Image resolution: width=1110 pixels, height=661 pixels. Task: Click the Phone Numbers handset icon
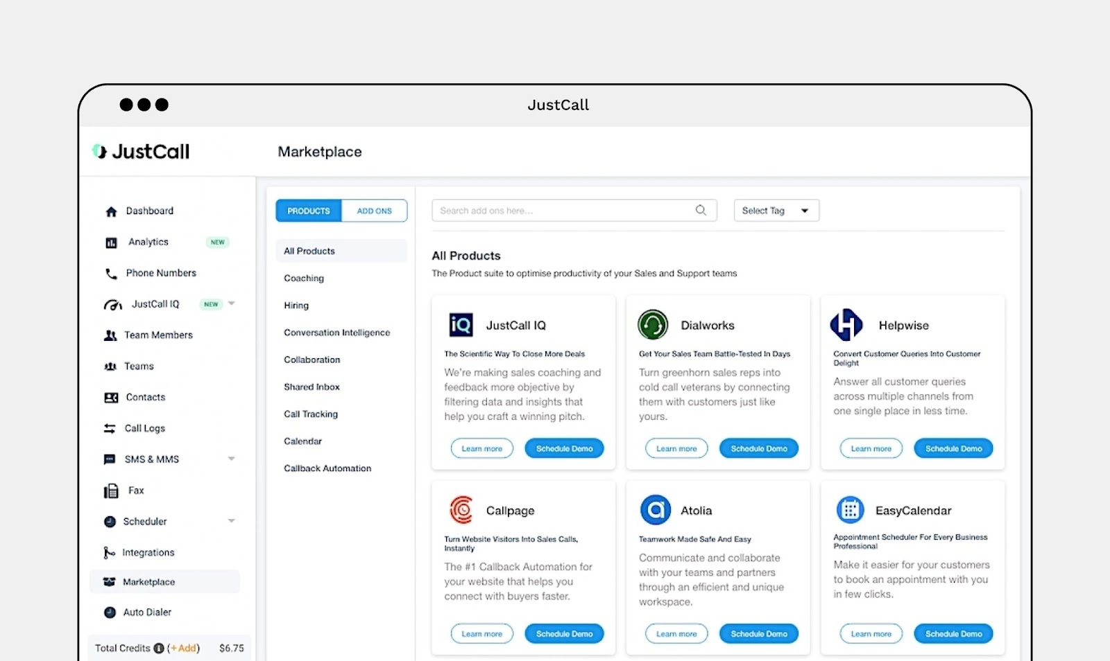click(x=111, y=274)
